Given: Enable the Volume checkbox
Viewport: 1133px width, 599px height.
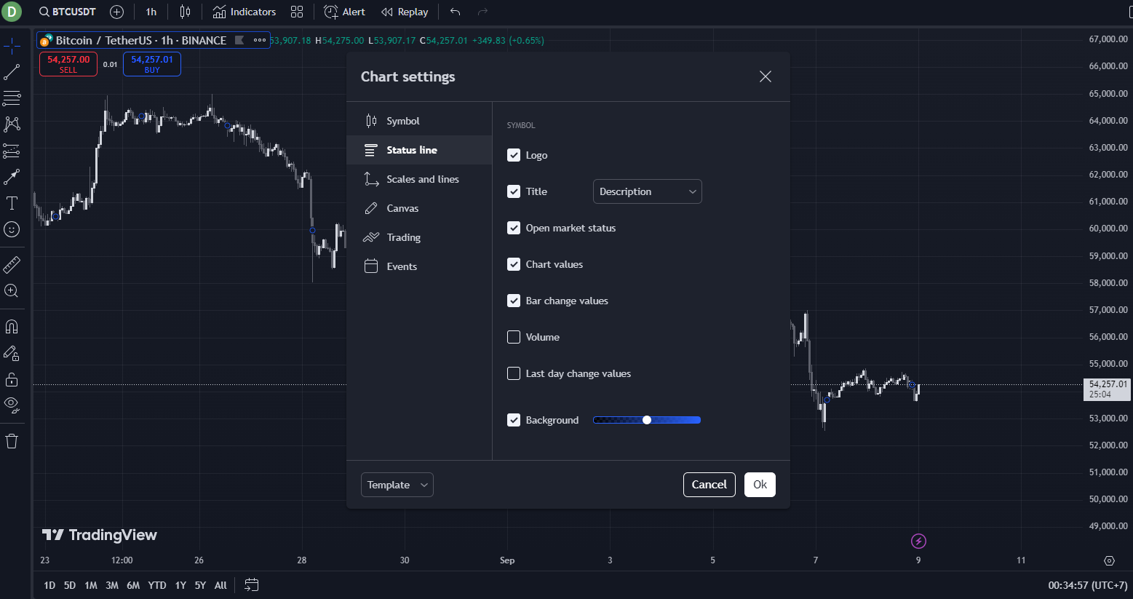Looking at the screenshot, I should coord(514,337).
